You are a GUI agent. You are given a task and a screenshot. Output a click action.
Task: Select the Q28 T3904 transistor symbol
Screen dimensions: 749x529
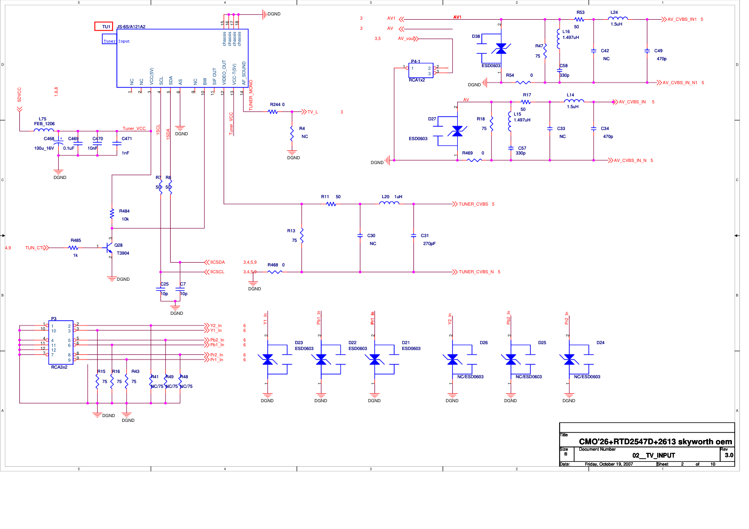[x=108, y=248]
